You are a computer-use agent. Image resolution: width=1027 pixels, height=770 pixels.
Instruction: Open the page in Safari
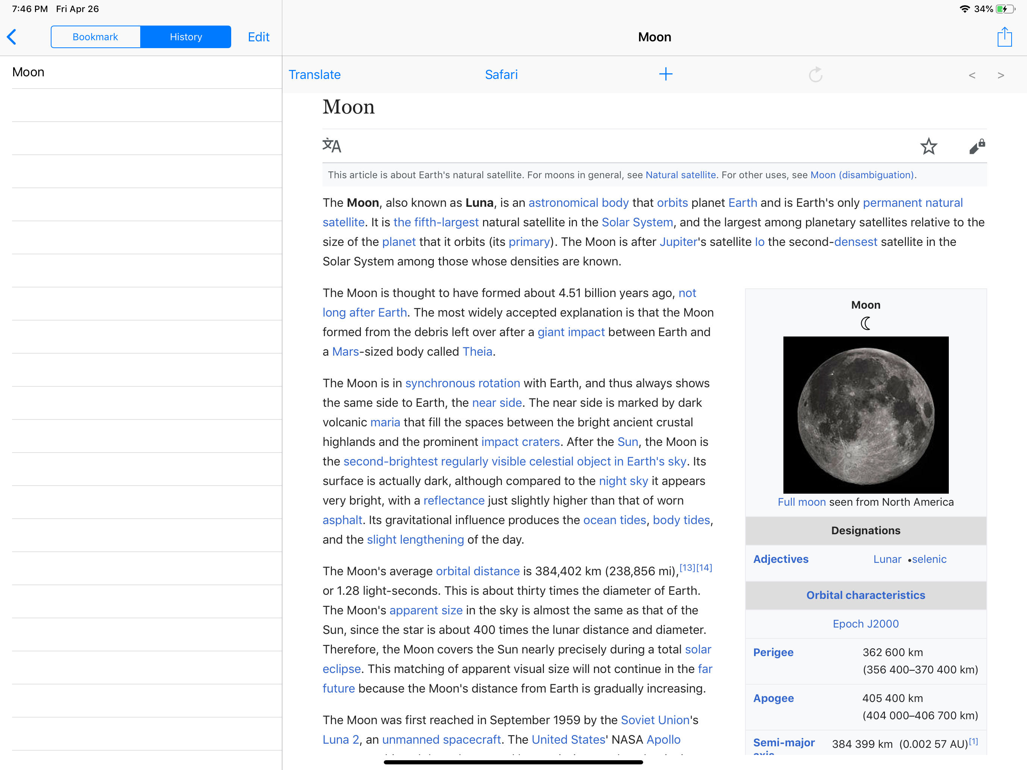pyautogui.click(x=501, y=74)
